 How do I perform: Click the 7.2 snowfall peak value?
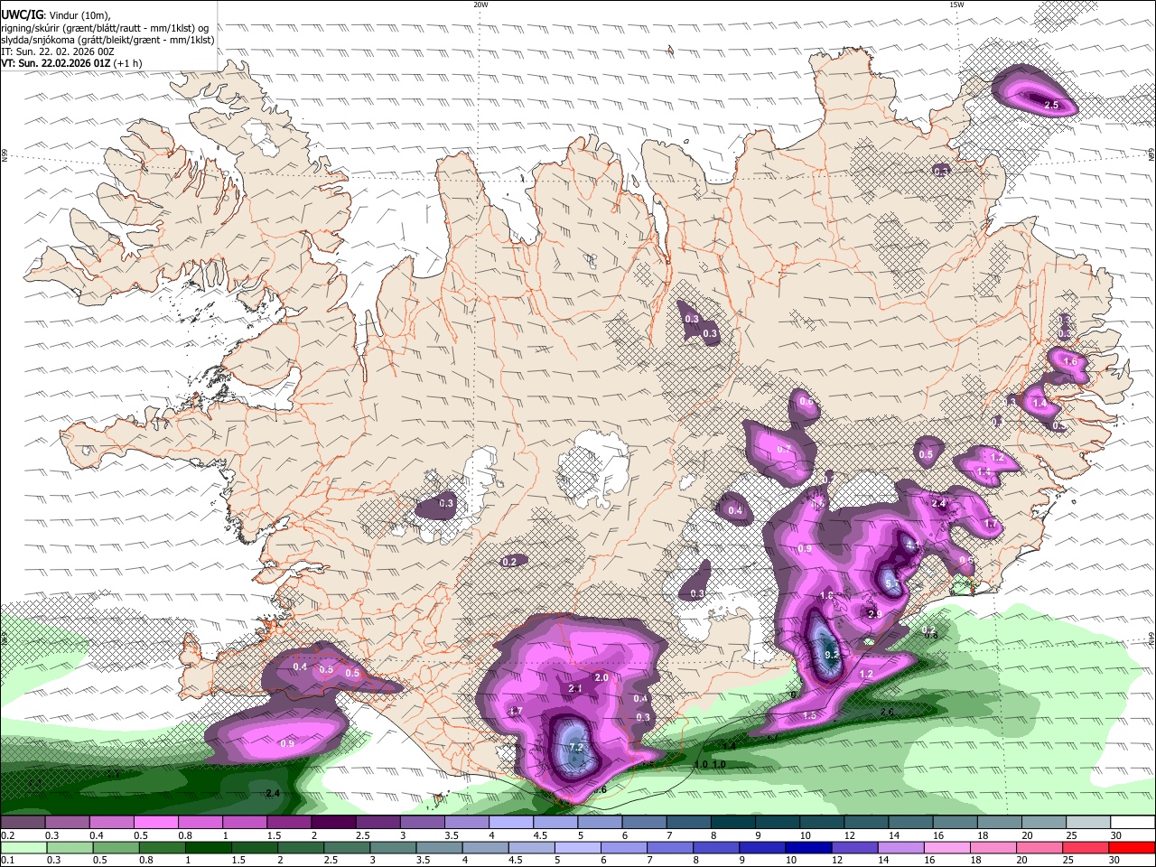pyautogui.click(x=575, y=748)
